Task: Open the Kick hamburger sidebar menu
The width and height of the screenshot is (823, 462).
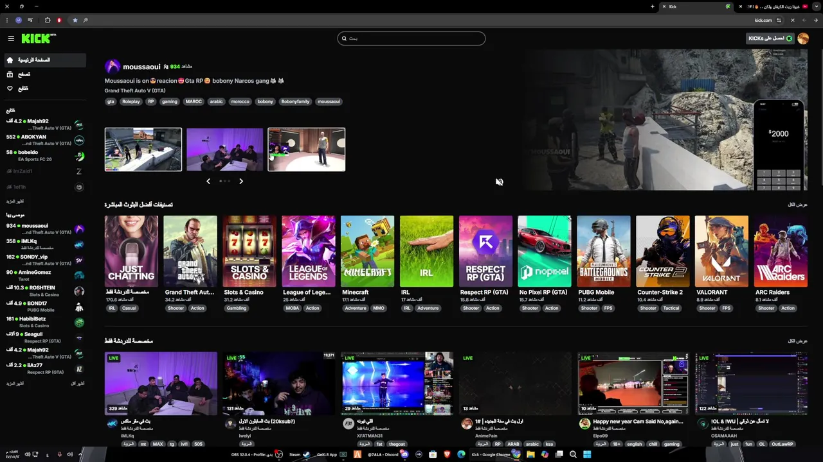Action: tap(11, 38)
